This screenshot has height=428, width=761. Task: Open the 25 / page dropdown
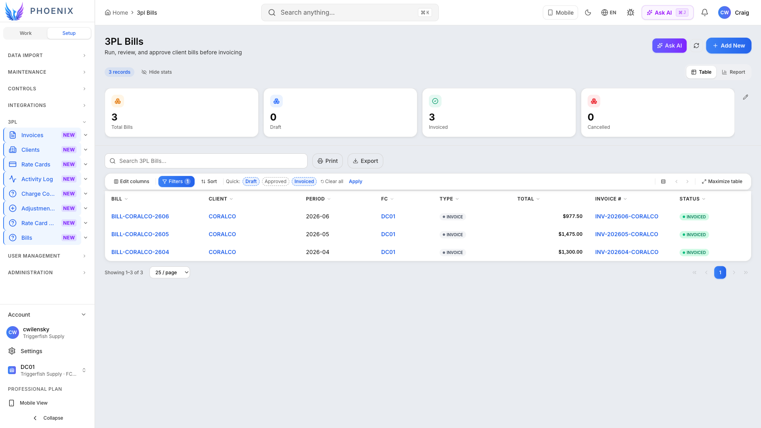point(170,273)
